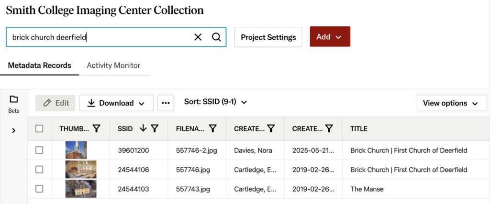This screenshot has width=490, height=204.
Task: Click SSID cell 24544106
Action: [x=134, y=170]
